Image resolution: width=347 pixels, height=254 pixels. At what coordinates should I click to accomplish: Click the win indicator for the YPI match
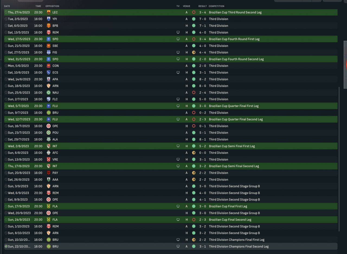coord(194,19)
